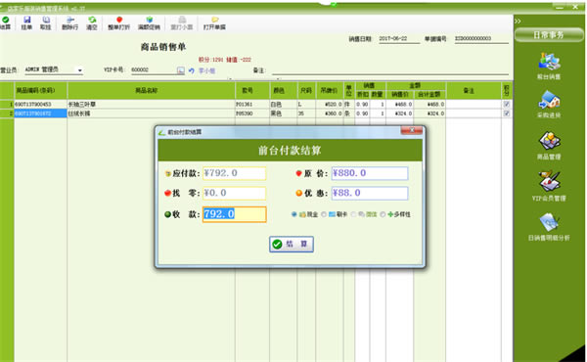This screenshot has width=587, height=362.
Task: Click the 款号 column header
Action: pyautogui.click(x=252, y=90)
